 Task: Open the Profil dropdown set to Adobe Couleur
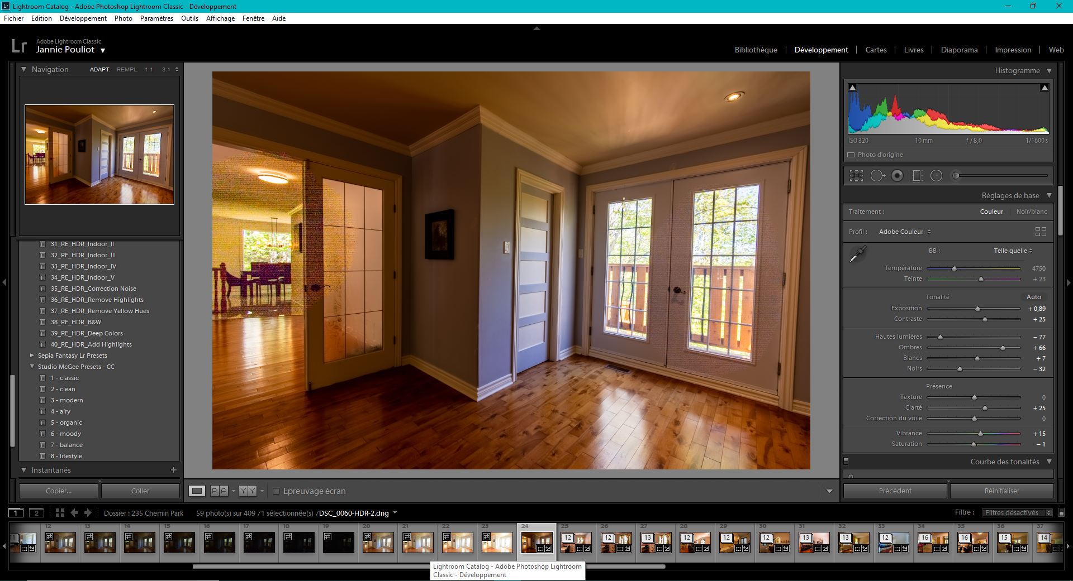[x=904, y=232]
